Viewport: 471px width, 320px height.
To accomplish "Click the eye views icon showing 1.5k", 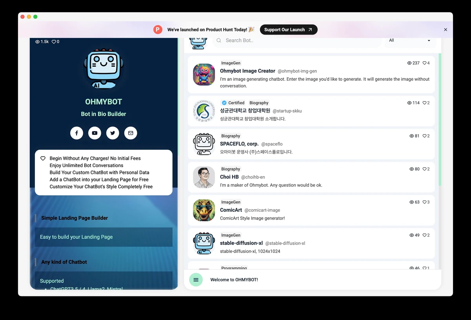I will click(x=38, y=42).
